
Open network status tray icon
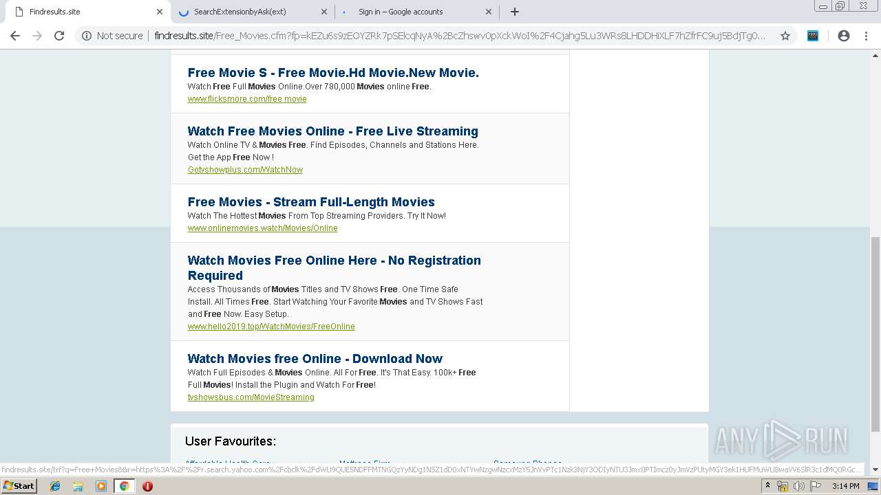(783, 486)
